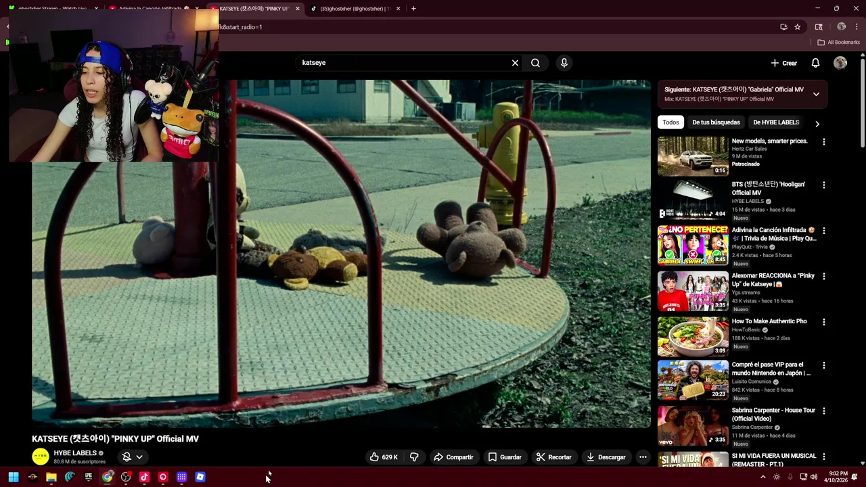Open Compré el pase VIP Nintendo video title

[x=771, y=369]
